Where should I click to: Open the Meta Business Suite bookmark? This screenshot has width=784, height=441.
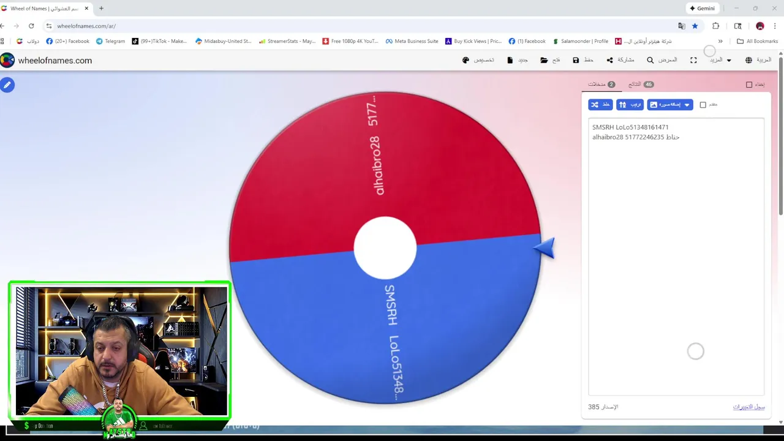pyautogui.click(x=412, y=41)
